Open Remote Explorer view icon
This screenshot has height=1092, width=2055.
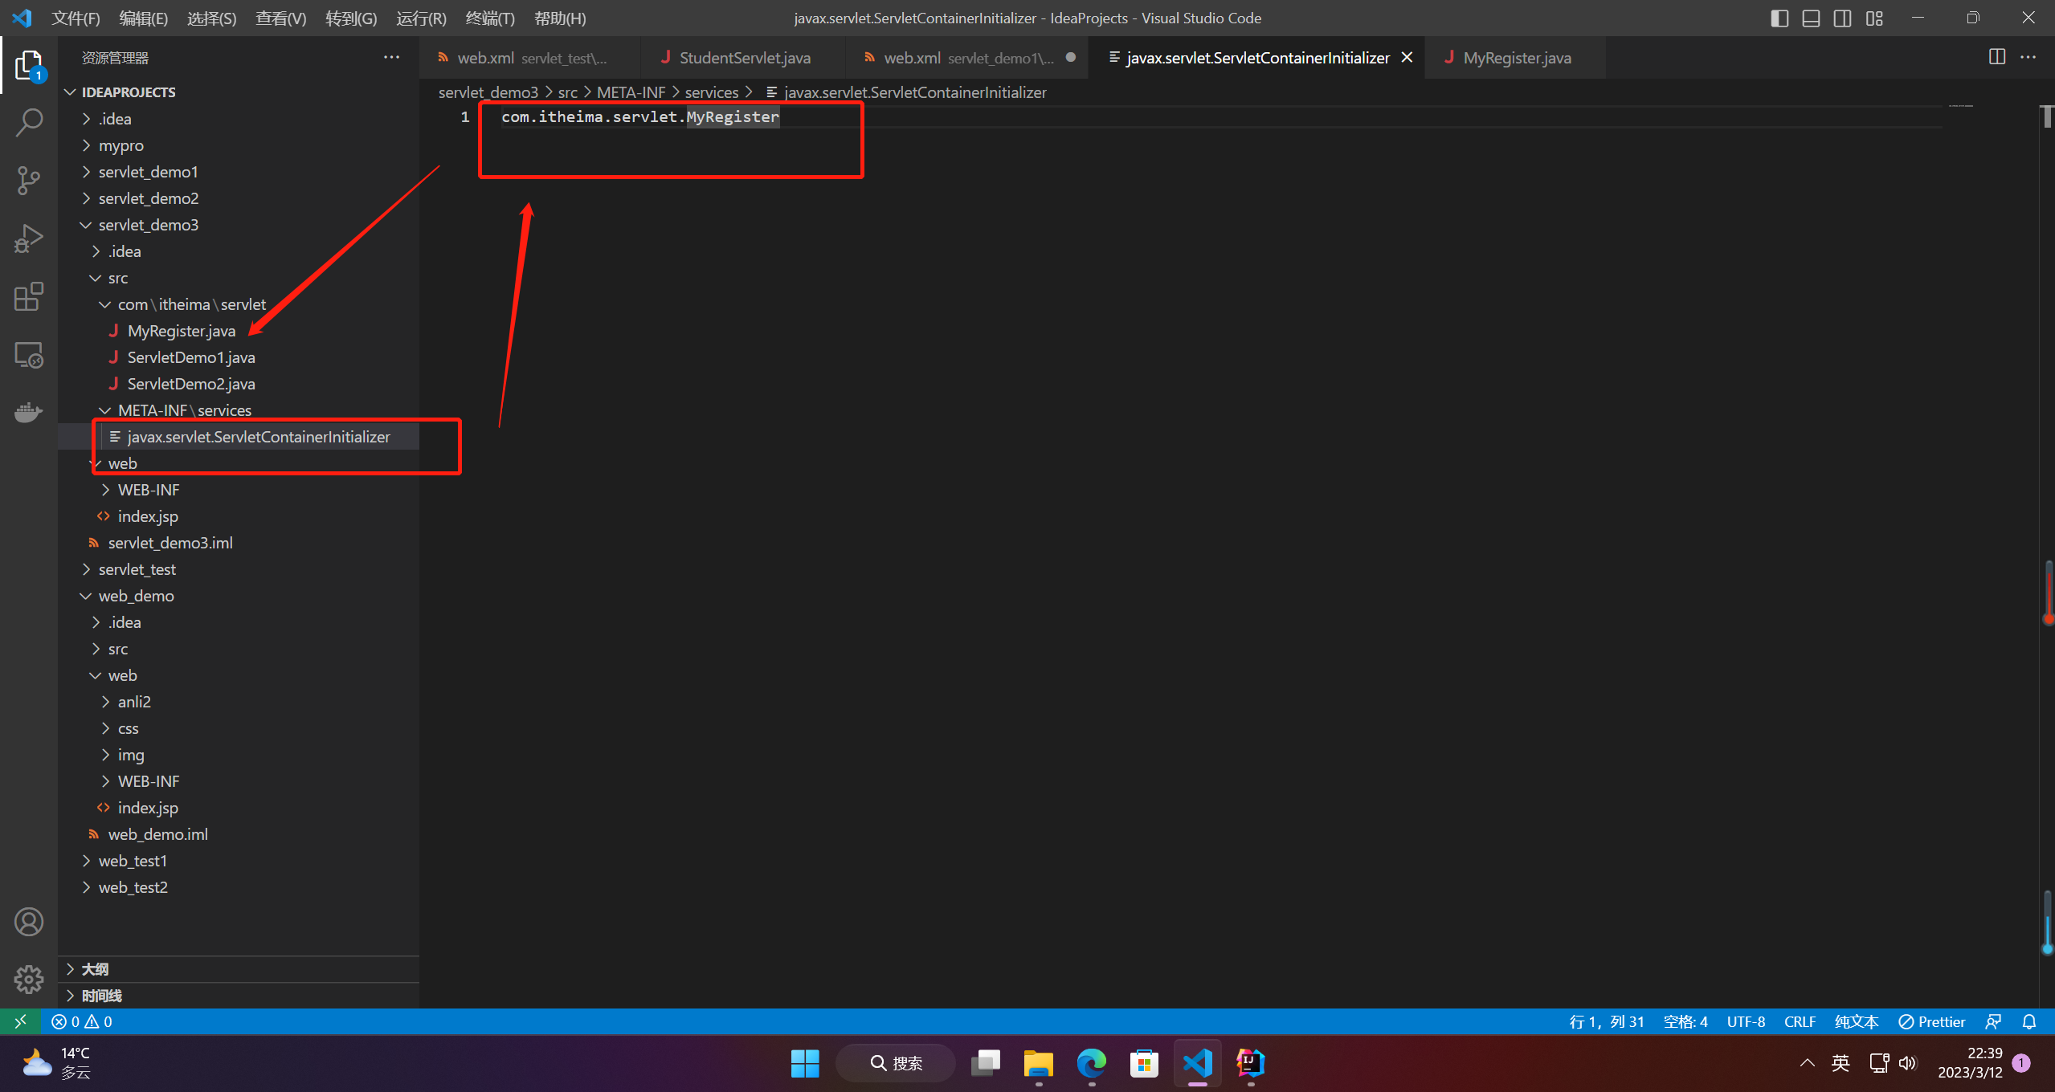tap(29, 354)
